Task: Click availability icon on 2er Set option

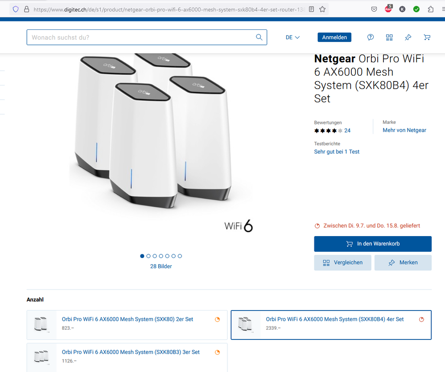Action: point(218,319)
